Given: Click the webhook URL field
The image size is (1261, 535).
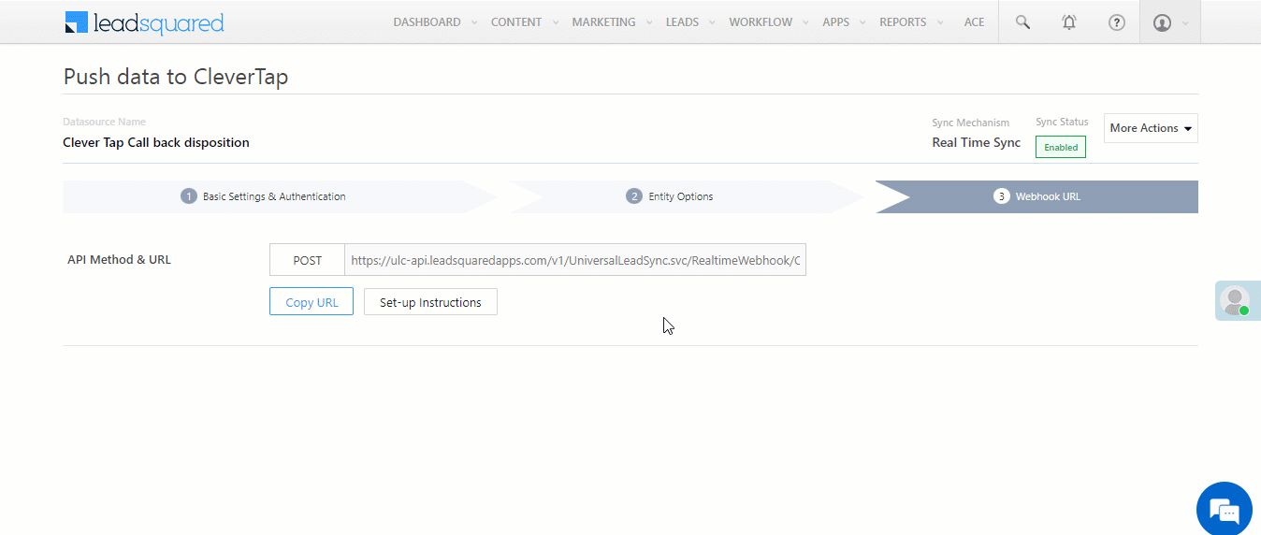Looking at the screenshot, I should click(x=575, y=260).
